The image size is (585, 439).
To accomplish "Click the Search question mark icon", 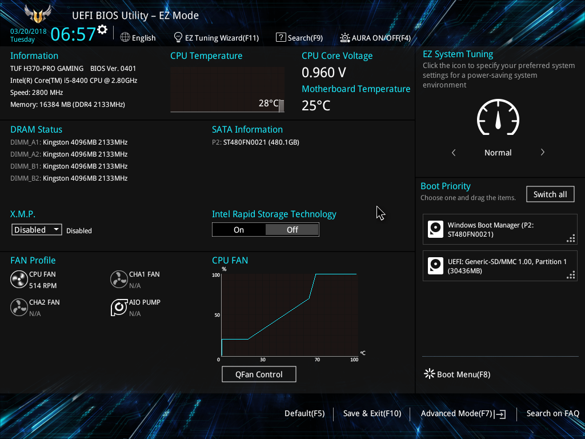I will (281, 37).
